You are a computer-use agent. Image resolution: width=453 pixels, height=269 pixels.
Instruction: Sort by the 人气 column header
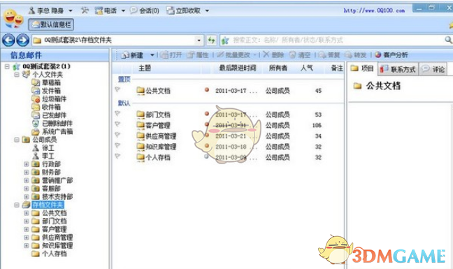coord(307,68)
